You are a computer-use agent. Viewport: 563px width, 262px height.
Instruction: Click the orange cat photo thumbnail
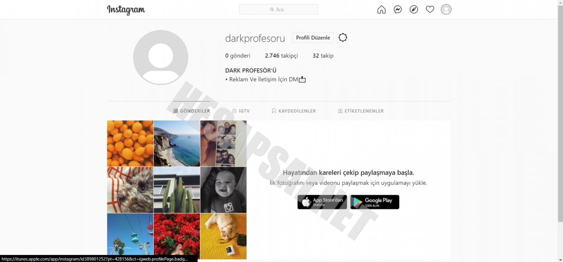pos(223,236)
